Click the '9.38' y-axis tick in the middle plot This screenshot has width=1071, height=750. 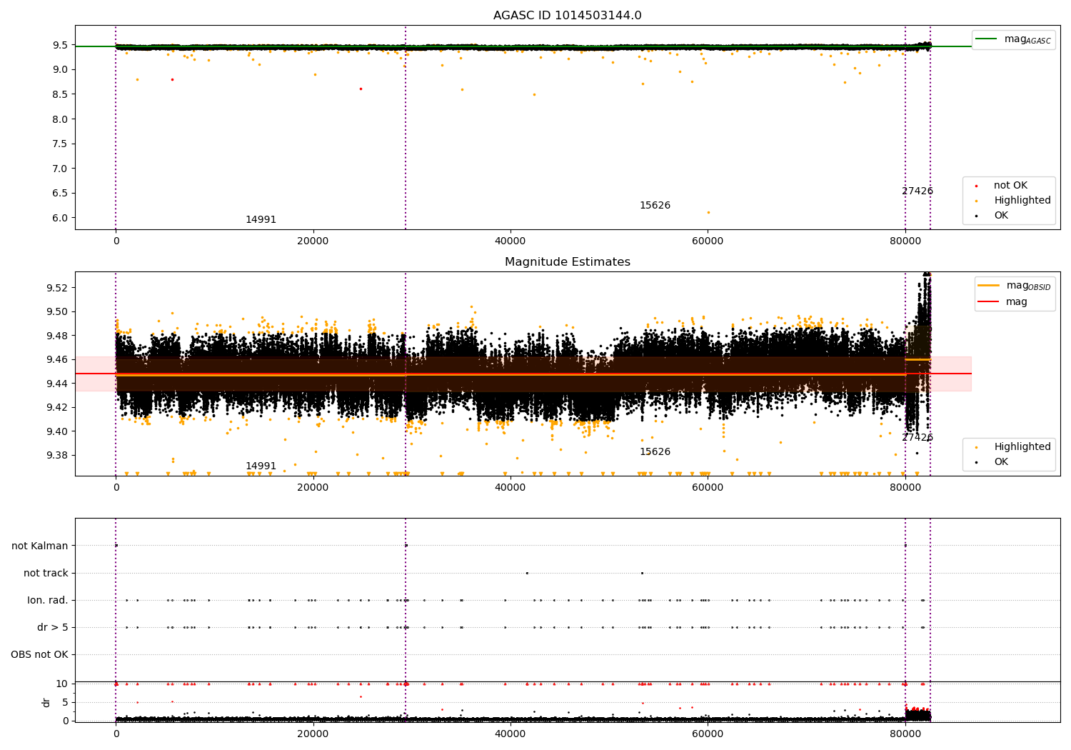point(58,456)
